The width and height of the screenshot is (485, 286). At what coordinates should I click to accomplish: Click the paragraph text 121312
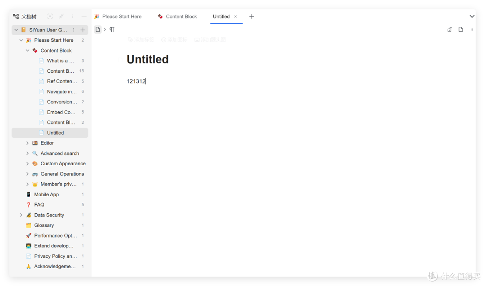(x=136, y=81)
